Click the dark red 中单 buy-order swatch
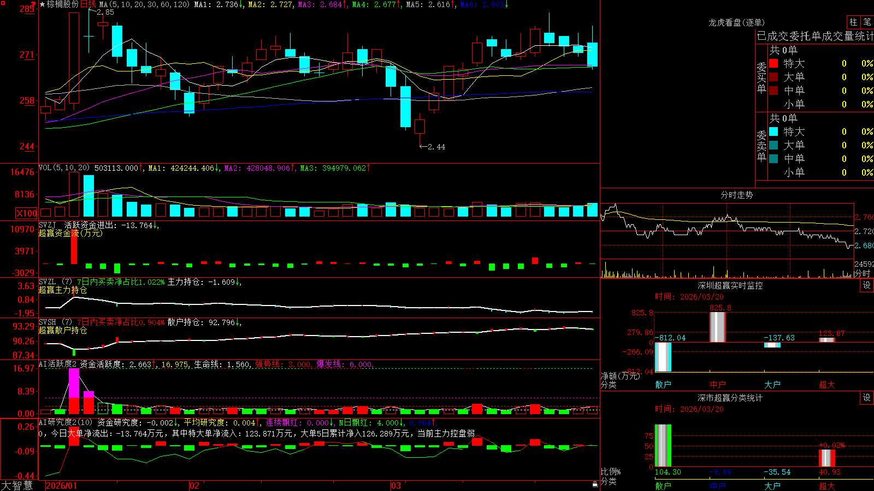Viewport: 874px width, 491px height. click(773, 91)
